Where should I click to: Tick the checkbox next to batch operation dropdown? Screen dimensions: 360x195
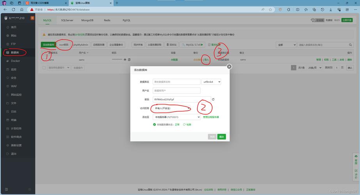[44, 67]
